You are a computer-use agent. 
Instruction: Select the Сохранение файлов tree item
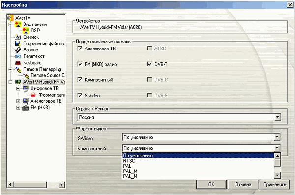[x=43, y=44]
